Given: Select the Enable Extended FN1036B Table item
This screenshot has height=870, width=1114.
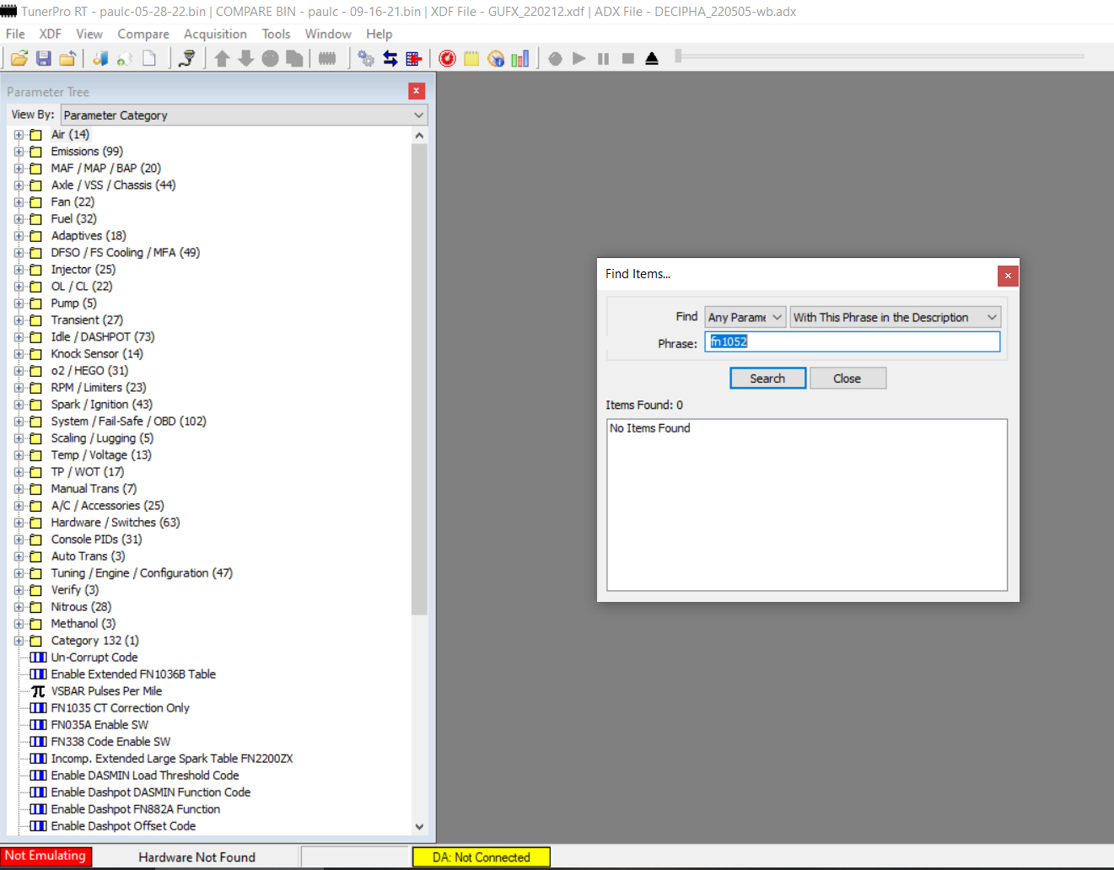Looking at the screenshot, I should coord(133,674).
